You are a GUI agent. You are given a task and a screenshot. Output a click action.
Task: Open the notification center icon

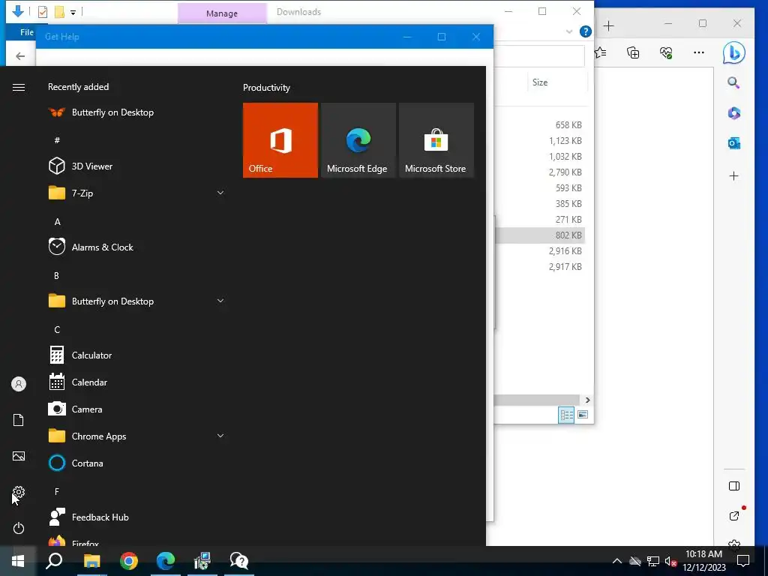coord(743,561)
